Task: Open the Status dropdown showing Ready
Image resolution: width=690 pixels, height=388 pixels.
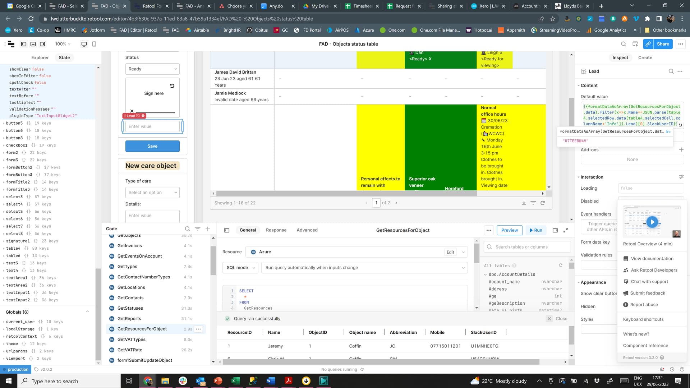Action: pyautogui.click(x=152, y=69)
